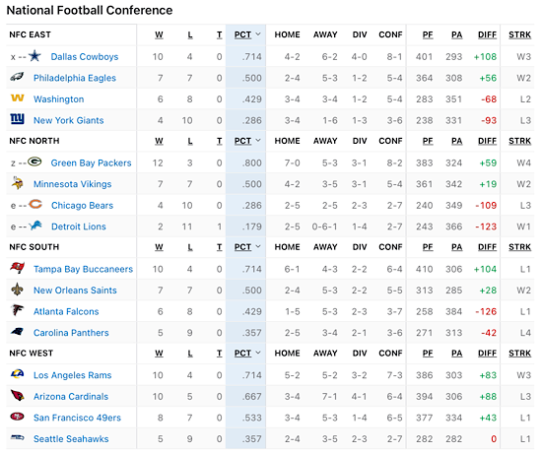Sort NFC North by W column
The image size is (542, 453).
tap(159, 141)
